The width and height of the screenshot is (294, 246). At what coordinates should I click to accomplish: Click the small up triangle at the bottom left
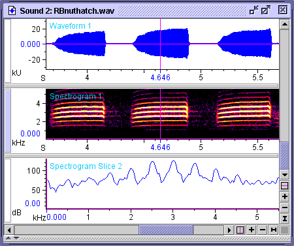(8, 238)
